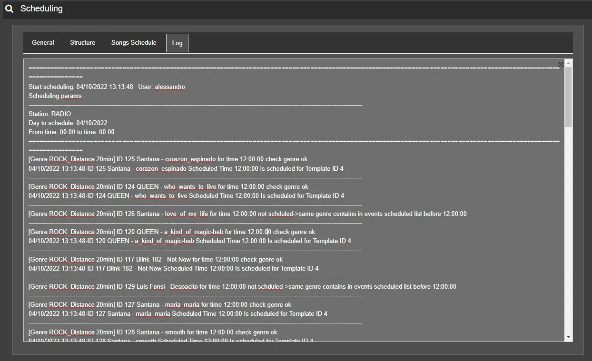Image resolution: width=592 pixels, height=361 pixels.
Task: Click the scrollbar down arrow
Action: tap(568, 337)
